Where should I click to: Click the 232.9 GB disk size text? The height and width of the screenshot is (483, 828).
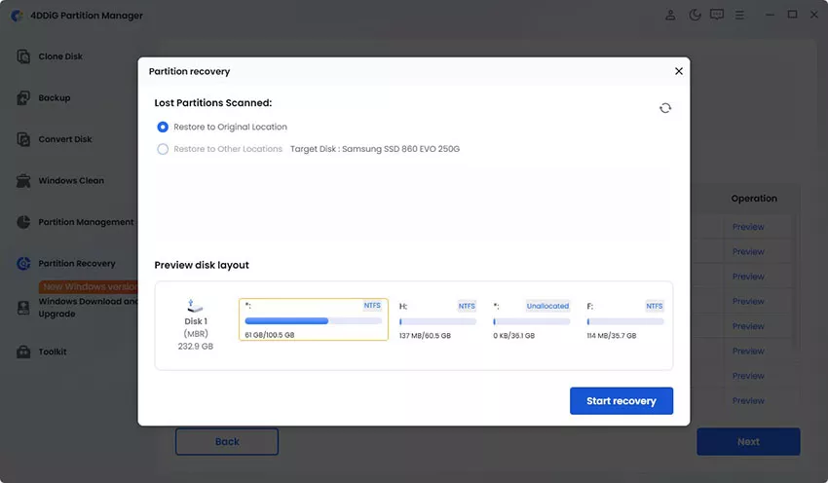click(196, 347)
